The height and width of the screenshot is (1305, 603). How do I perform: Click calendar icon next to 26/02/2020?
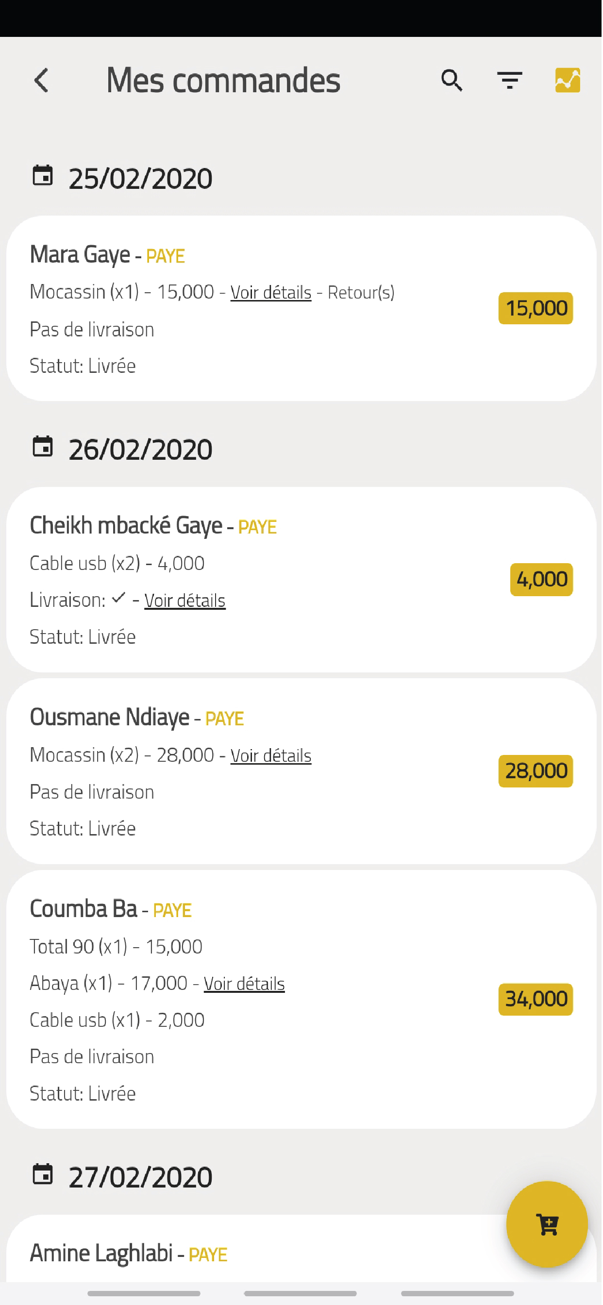click(x=43, y=447)
